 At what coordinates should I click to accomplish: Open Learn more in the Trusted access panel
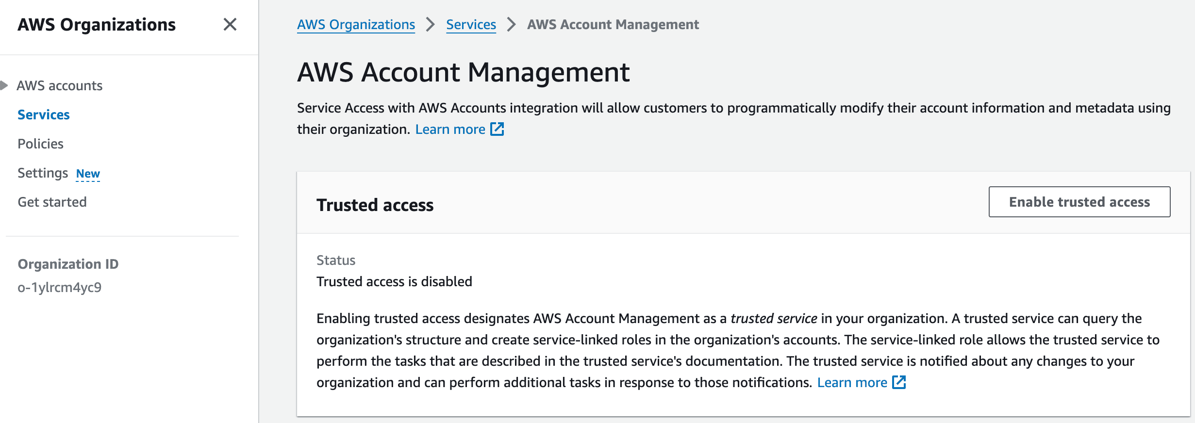pyautogui.click(x=852, y=382)
